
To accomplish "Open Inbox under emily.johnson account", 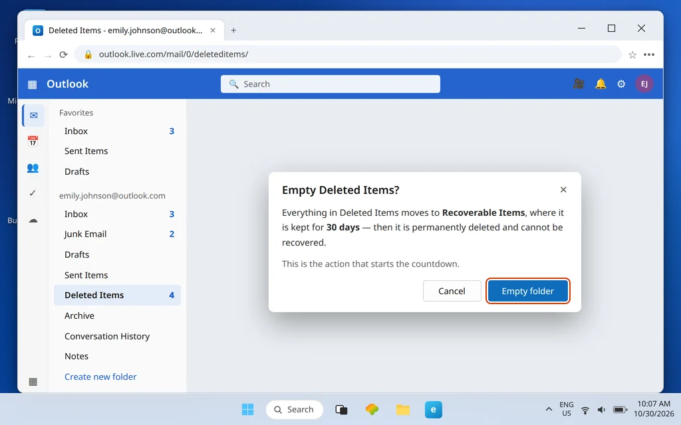I will [x=117, y=214].
